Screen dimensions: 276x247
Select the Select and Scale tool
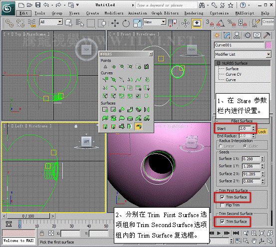[x=137, y=23]
